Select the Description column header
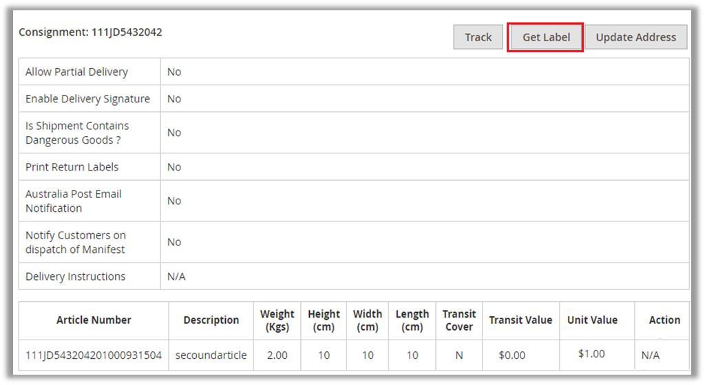This screenshot has width=705, height=385. point(211,320)
